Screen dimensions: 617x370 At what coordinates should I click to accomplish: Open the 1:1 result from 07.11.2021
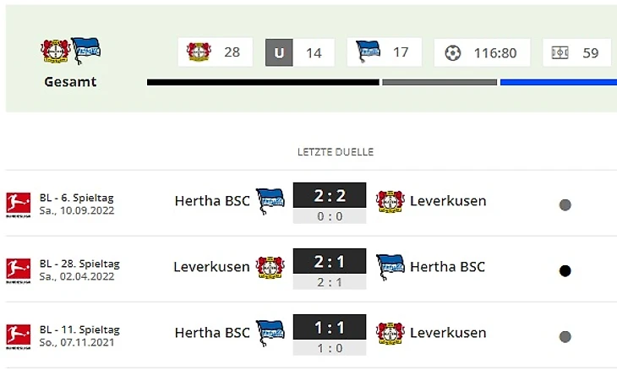click(x=329, y=328)
